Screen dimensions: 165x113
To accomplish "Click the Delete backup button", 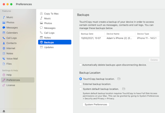I will 154,60.
